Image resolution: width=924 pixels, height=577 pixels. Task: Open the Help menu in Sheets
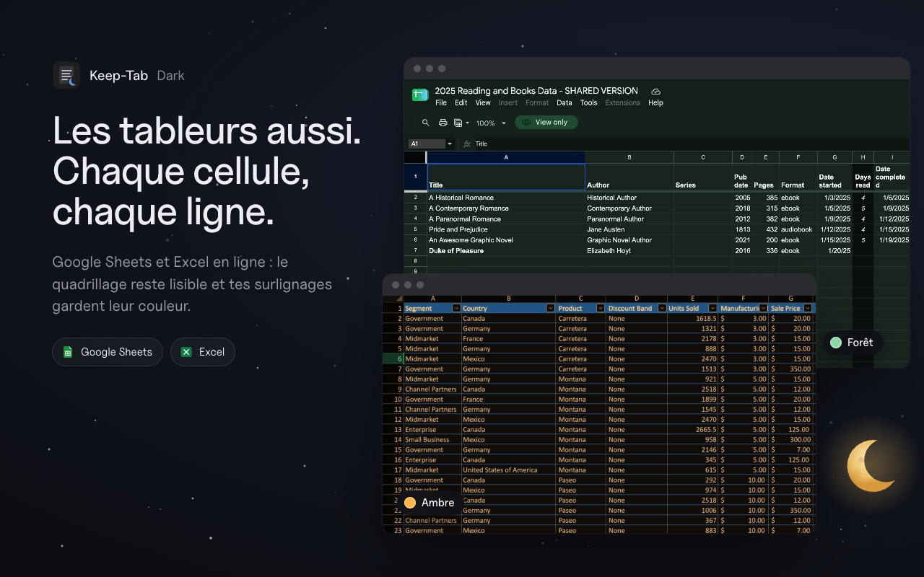[x=655, y=102]
